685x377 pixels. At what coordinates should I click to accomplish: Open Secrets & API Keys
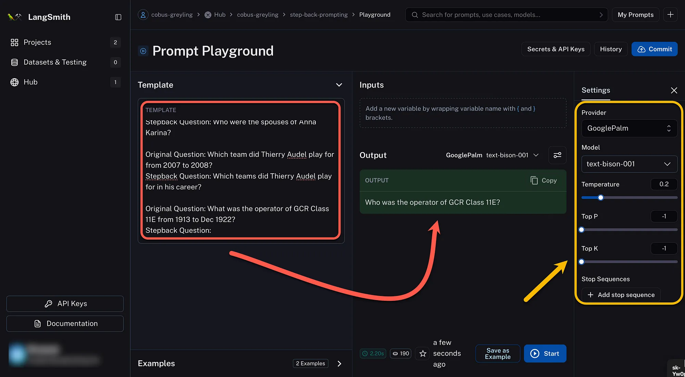(x=556, y=49)
